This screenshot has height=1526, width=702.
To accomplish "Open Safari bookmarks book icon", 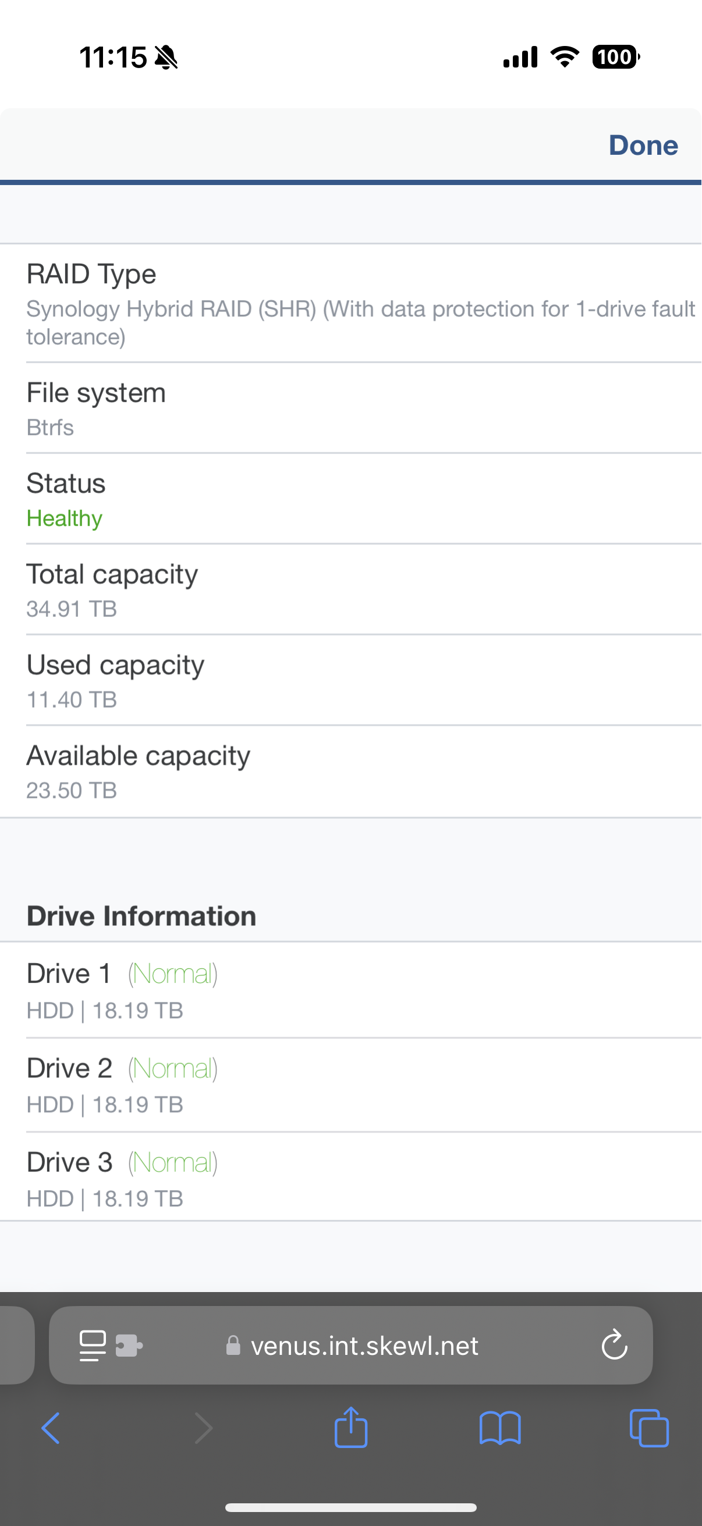I will [500, 1428].
